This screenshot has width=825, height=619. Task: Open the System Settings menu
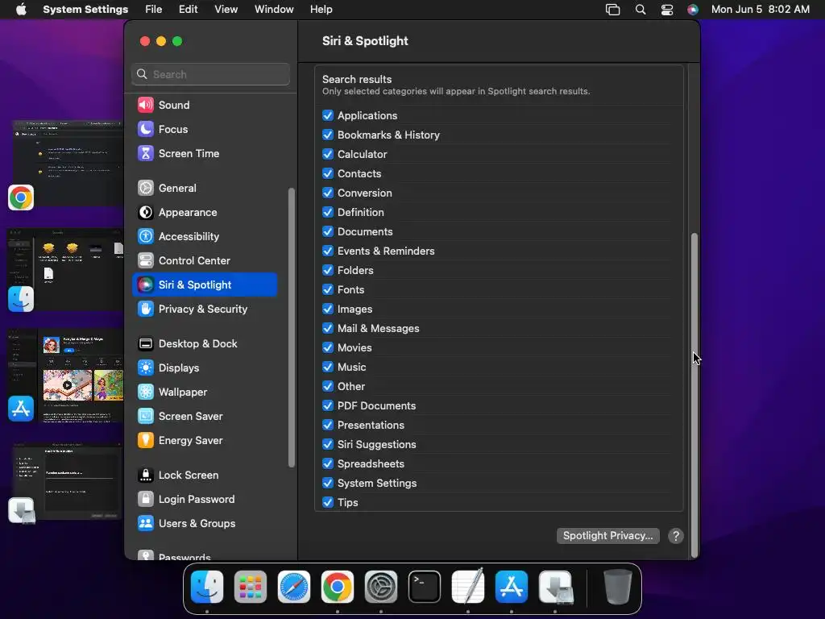85,10
